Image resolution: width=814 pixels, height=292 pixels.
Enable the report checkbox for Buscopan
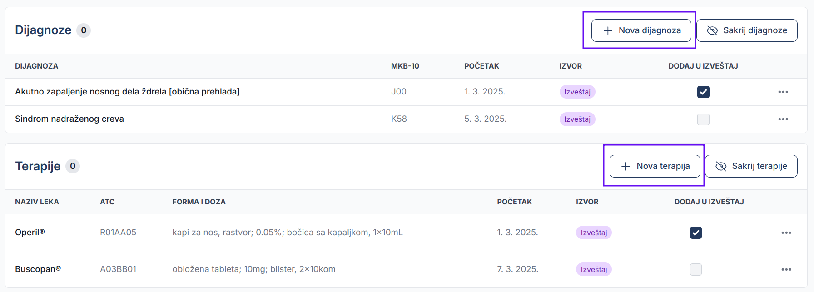(x=696, y=269)
